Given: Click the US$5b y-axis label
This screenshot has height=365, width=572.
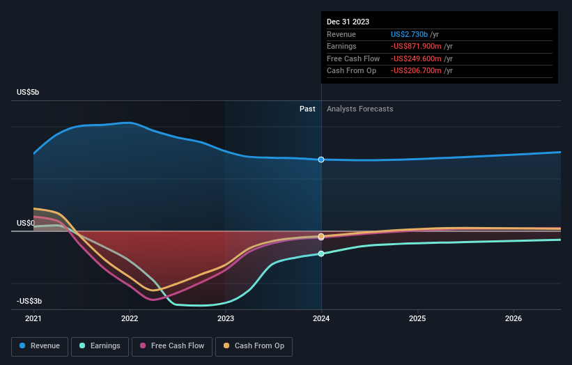Looking at the screenshot, I should (x=28, y=92).
